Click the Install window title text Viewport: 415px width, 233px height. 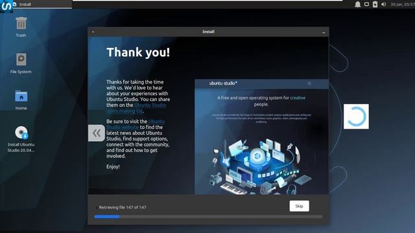[209, 32]
